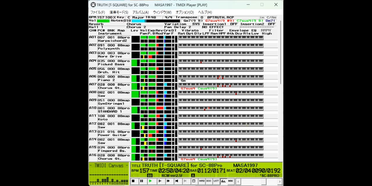The image size is (372, 186).
Task: Click the seek bar left arrow
Action: tap(238, 182)
